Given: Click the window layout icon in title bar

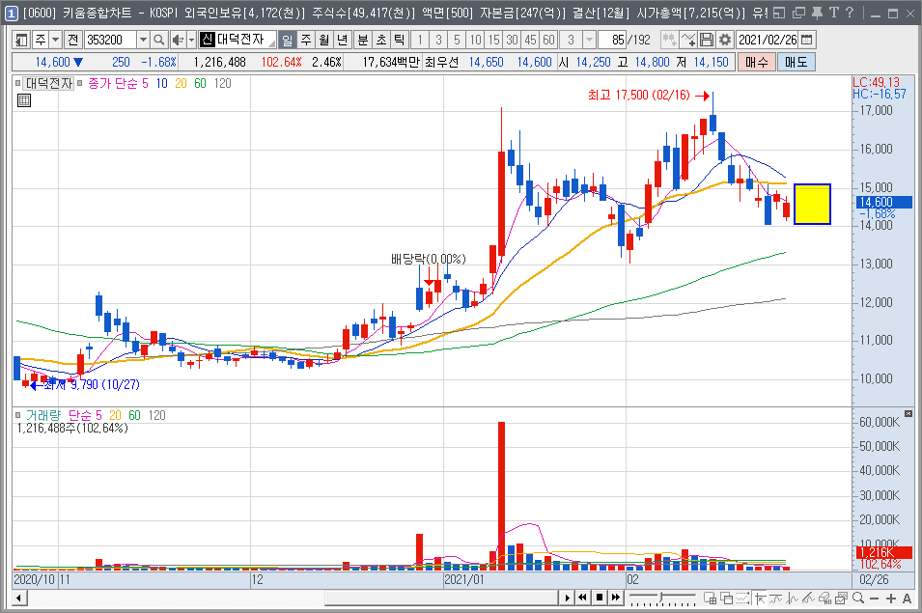Looking at the screenshot, I should pyautogui.click(x=779, y=13).
